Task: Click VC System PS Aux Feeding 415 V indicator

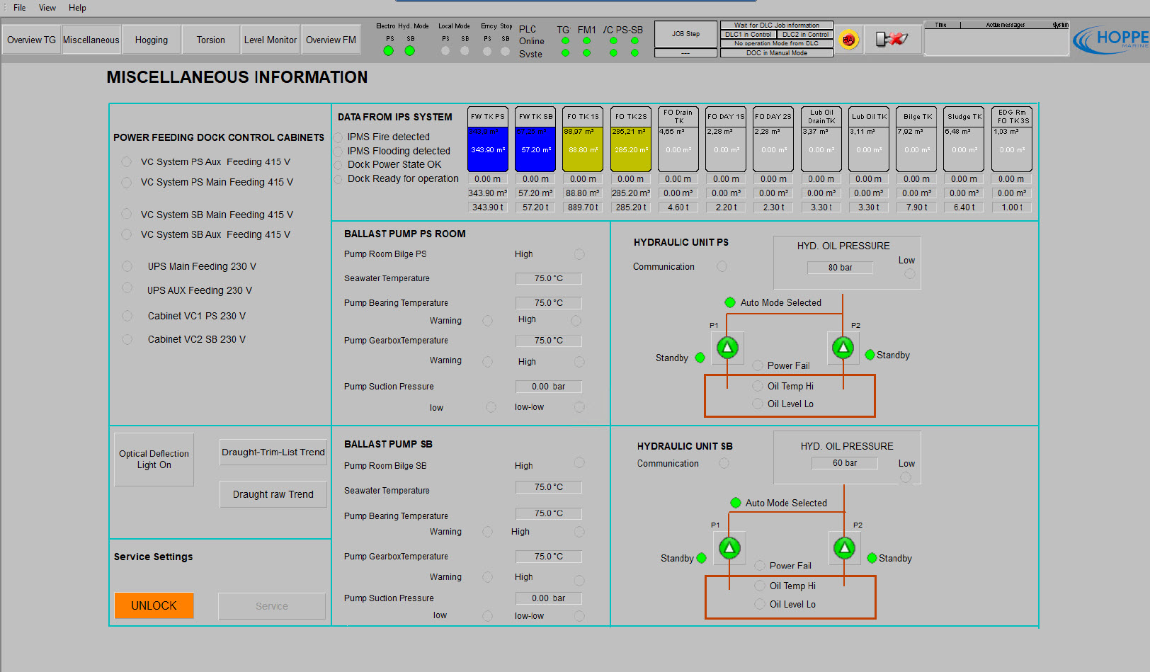Action: [x=127, y=162]
